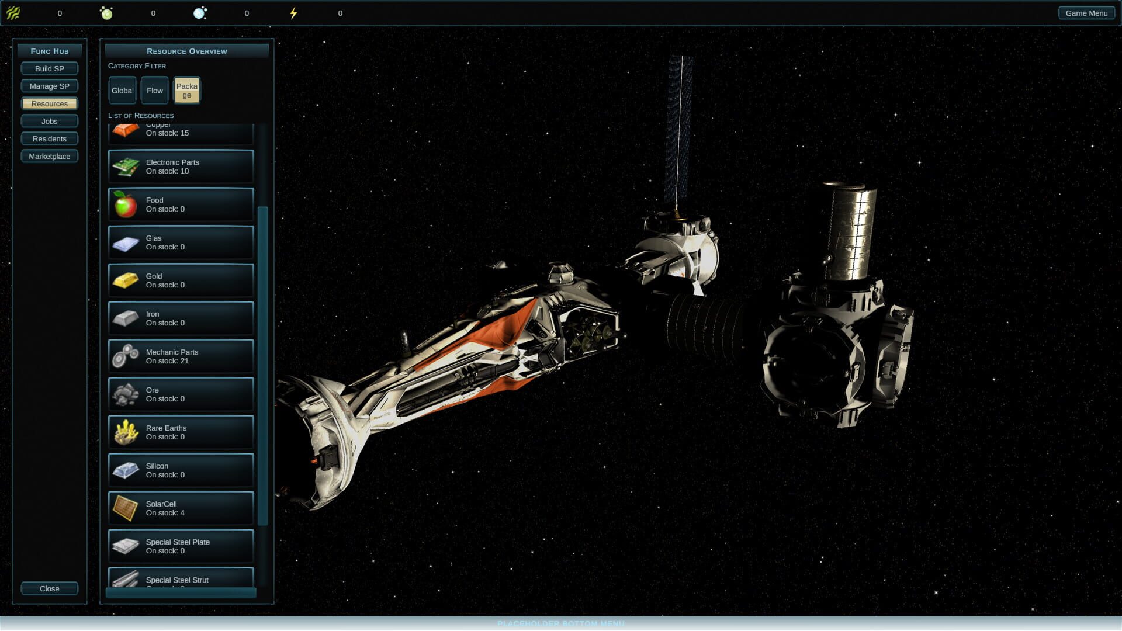Open the Resources panel from Func Hub
Image resolution: width=1122 pixels, height=631 pixels.
49,103
